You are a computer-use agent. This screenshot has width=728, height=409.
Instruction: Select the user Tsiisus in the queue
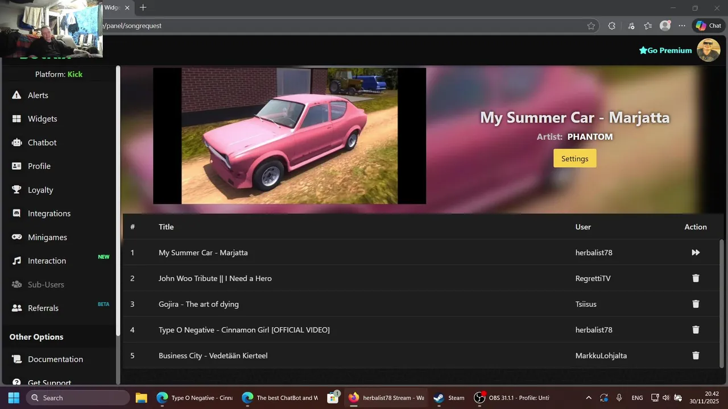click(586, 304)
